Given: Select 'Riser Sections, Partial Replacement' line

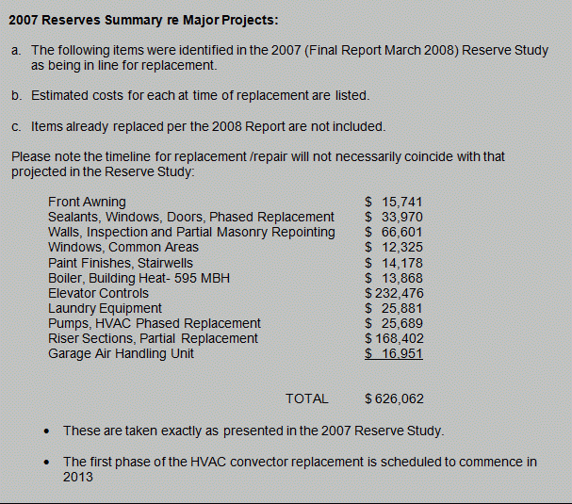Looking at the screenshot, I should click(x=153, y=338).
